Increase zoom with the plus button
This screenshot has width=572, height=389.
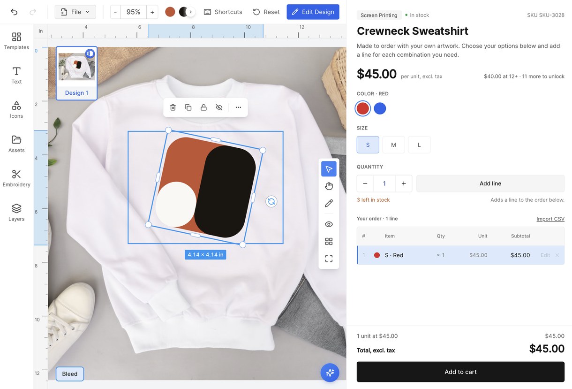coord(152,12)
